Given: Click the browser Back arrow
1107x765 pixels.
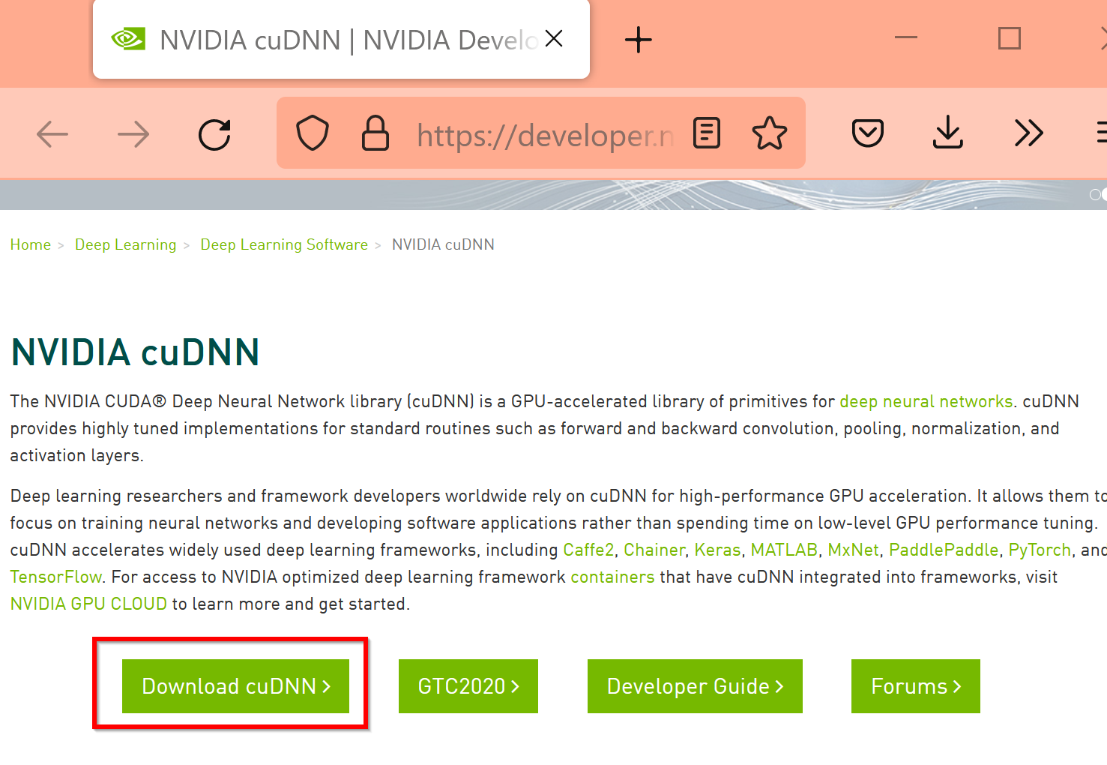Looking at the screenshot, I should (52, 135).
